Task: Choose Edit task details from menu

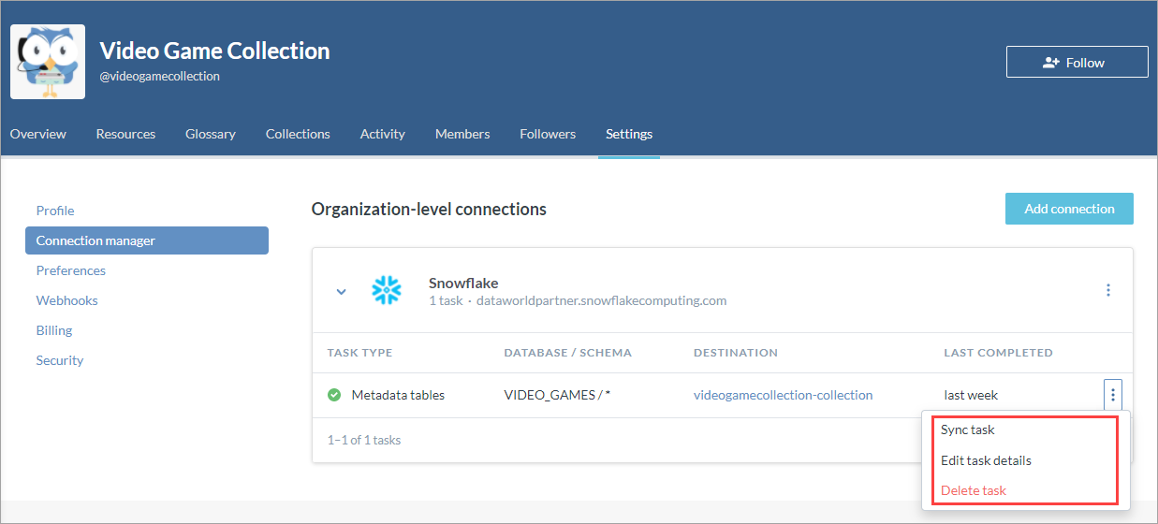Action: (x=986, y=460)
